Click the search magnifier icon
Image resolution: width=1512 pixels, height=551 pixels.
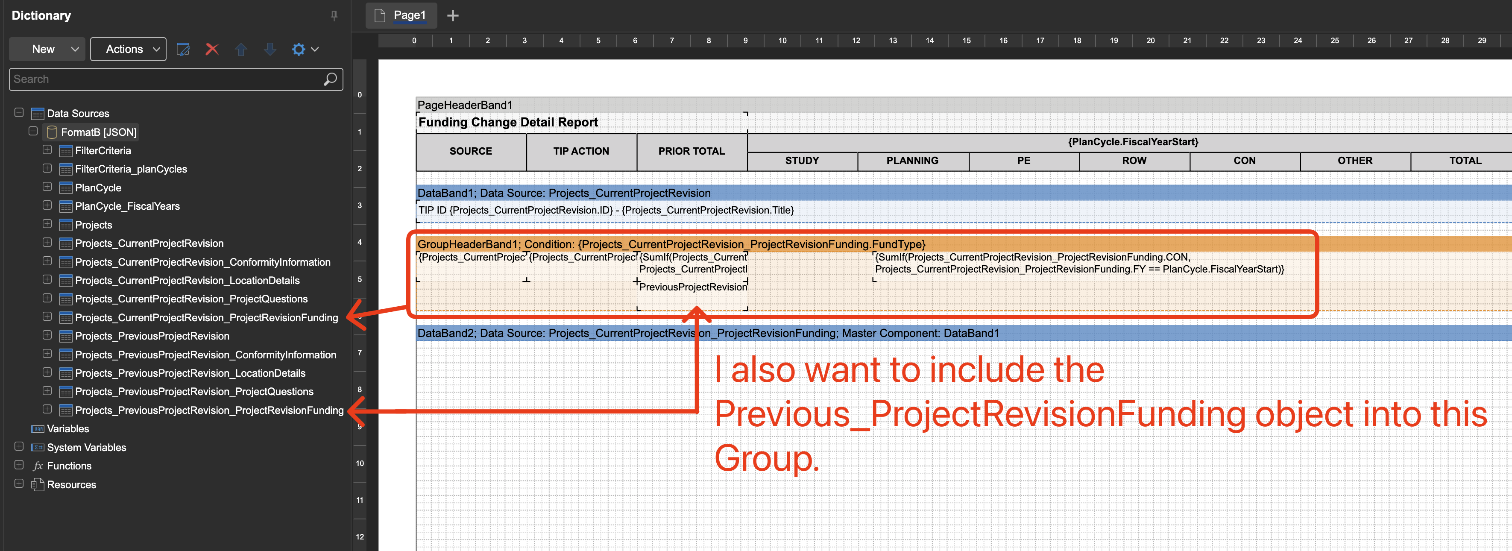tap(331, 79)
